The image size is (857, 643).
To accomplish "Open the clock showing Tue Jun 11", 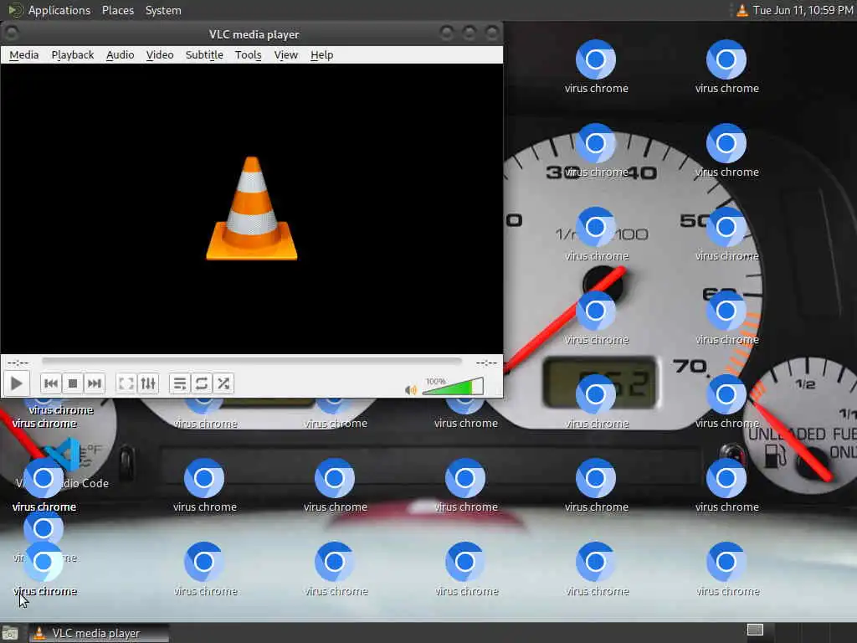I will click(803, 10).
